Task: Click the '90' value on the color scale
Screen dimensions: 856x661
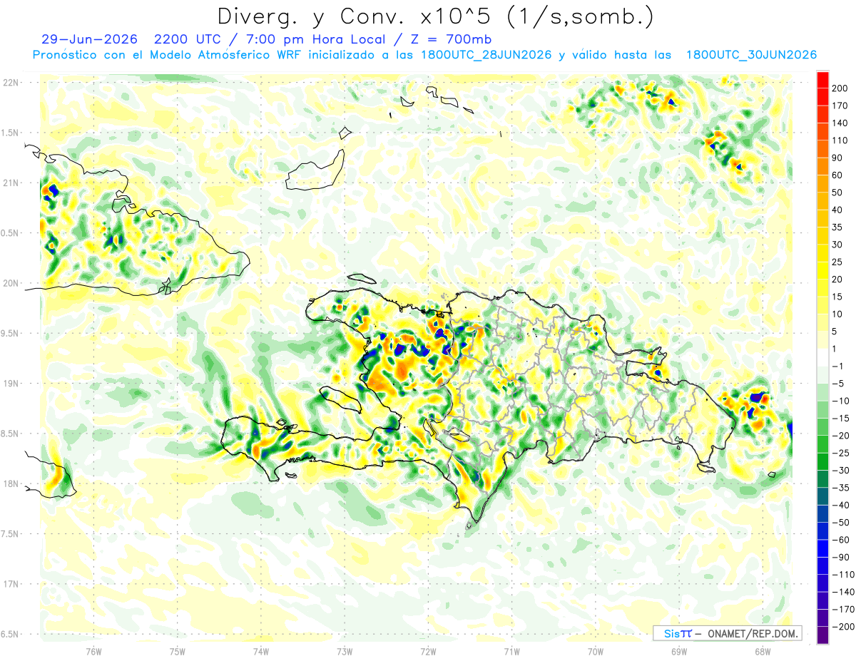Action: click(x=837, y=158)
